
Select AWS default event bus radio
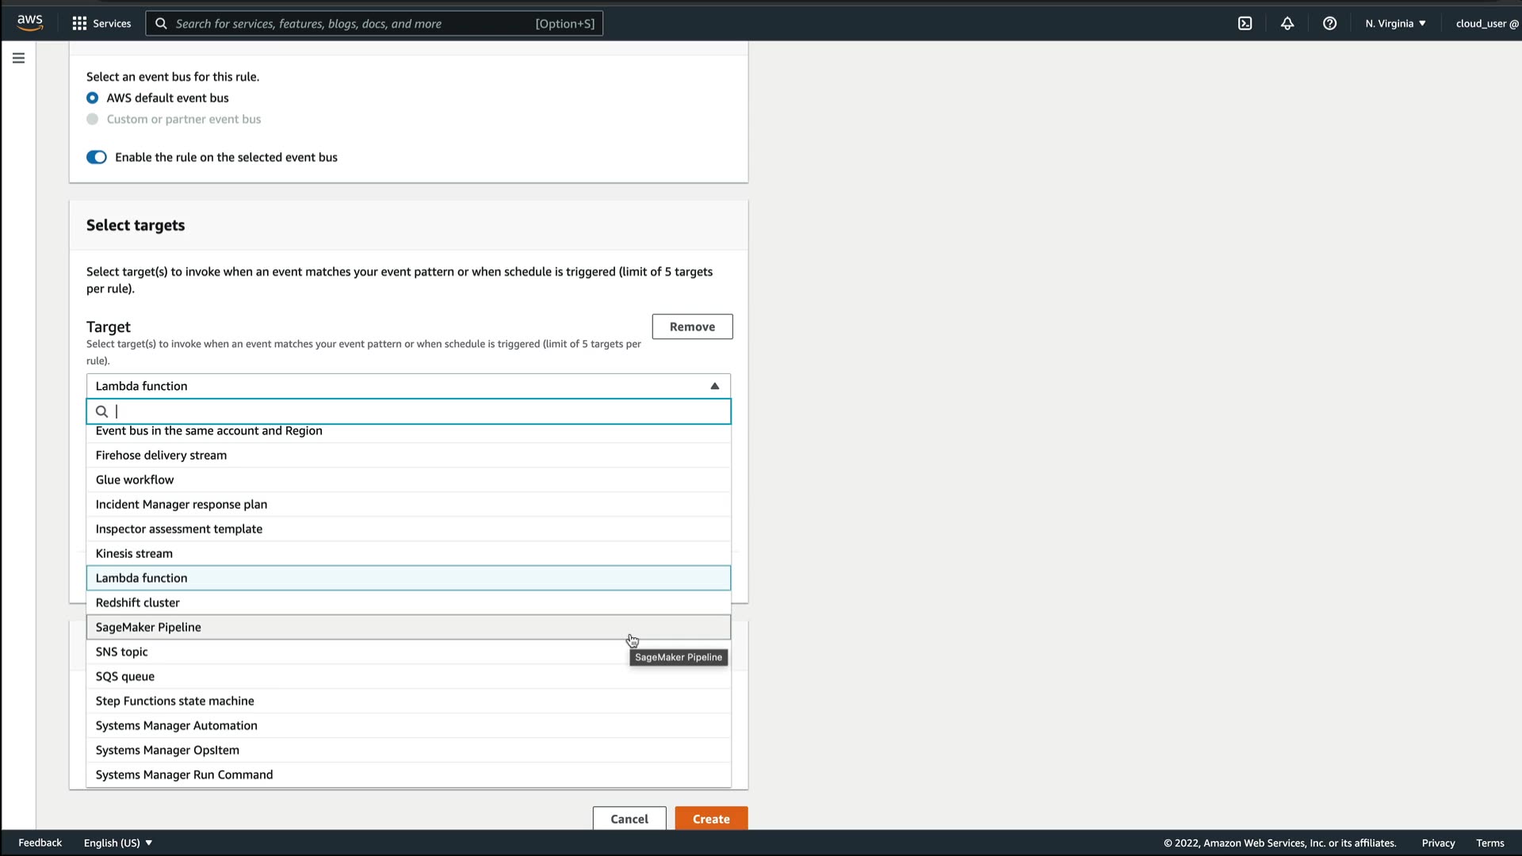pyautogui.click(x=93, y=98)
